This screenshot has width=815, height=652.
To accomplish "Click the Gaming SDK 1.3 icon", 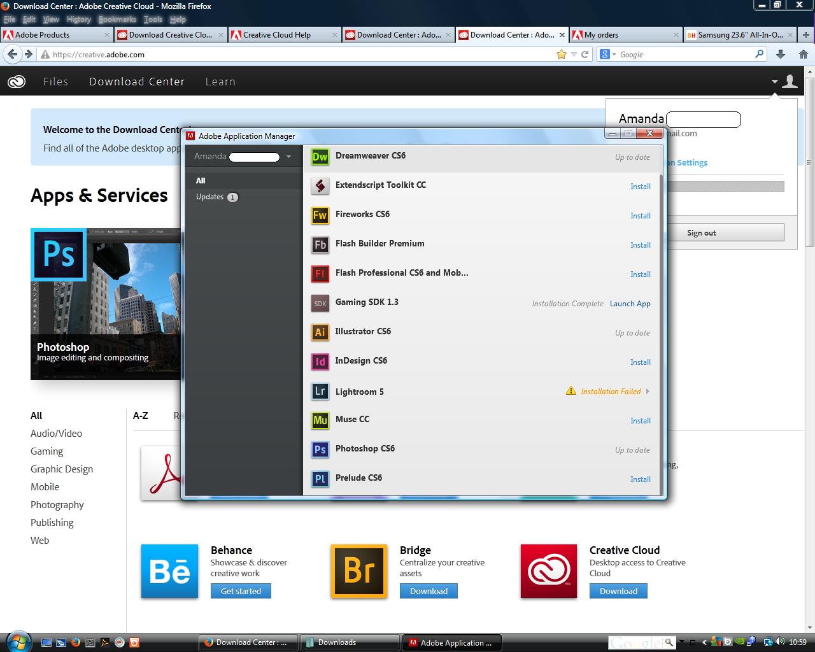I will tap(320, 303).
